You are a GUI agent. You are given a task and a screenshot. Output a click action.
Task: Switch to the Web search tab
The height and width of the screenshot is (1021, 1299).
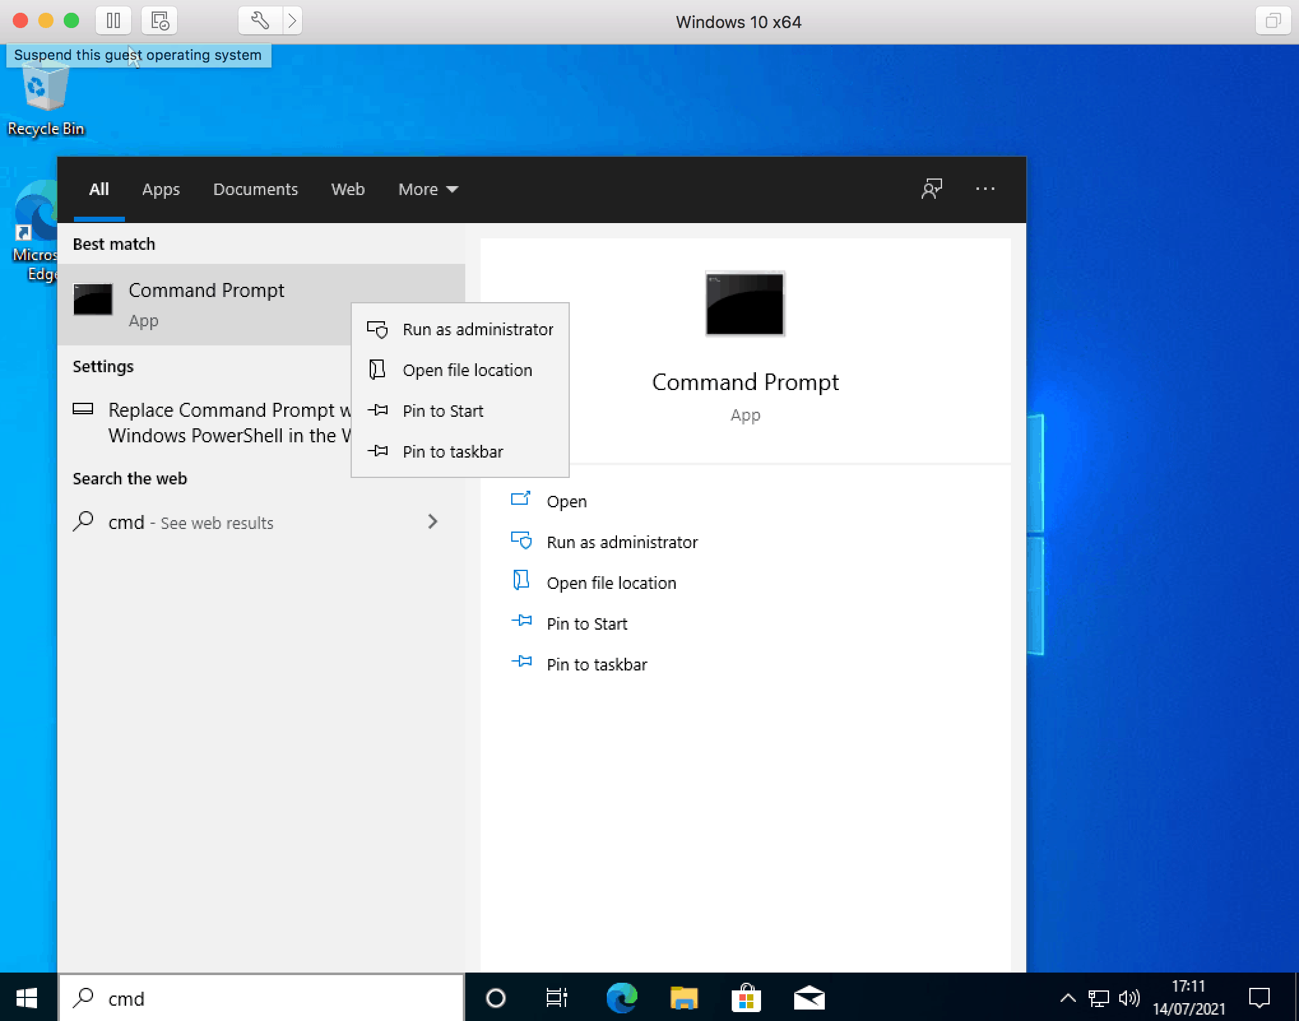[347, 189]
